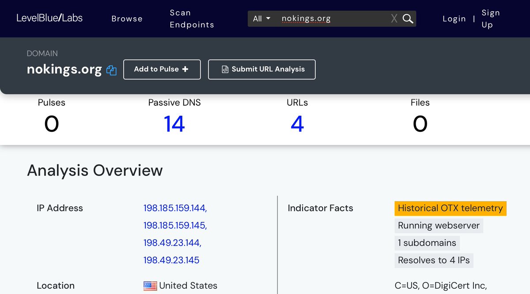
Task: Click the Add to Pulse button
Action: coord(162,69)
